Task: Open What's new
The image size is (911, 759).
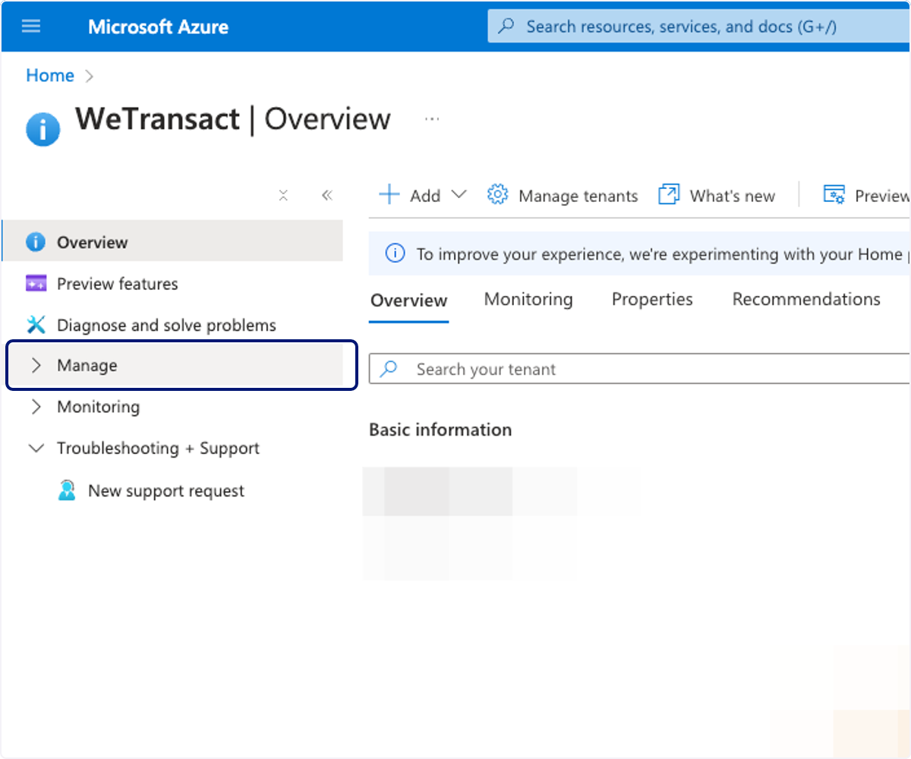Action: pyautogui.click(x=717, y=195)
